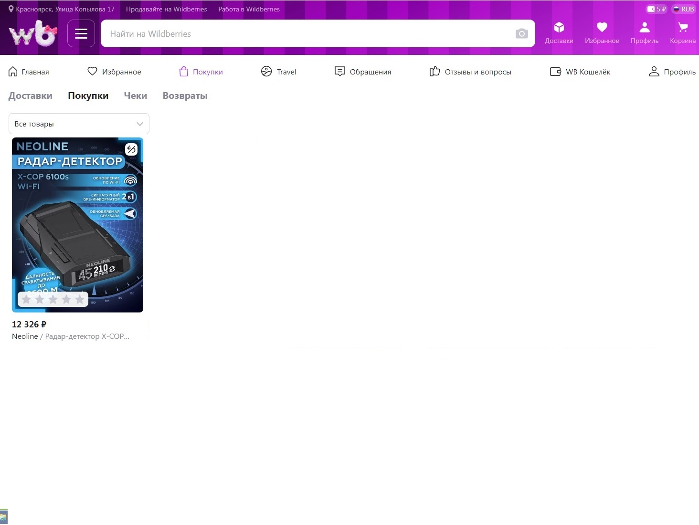Viewport: 699px width, 525px height.
Task: Expand Все товары filter dropdown
Action: click(x=79, y=124)
